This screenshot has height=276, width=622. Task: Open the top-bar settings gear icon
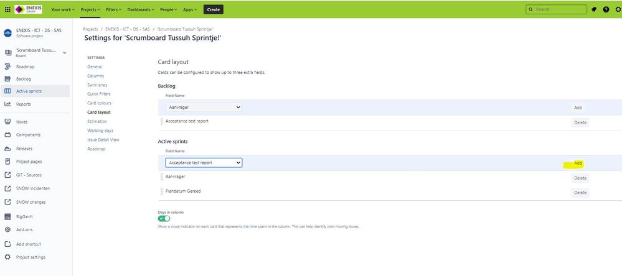click(x=618, y=9)
